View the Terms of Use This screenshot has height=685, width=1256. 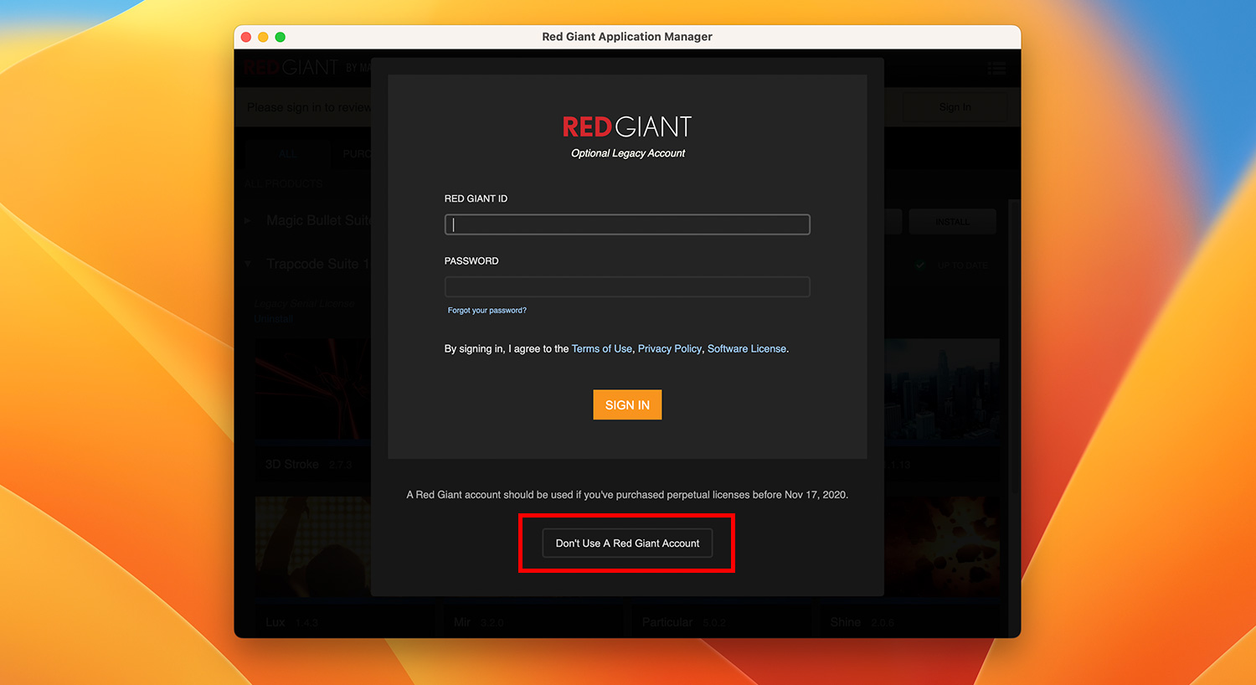[x=601, y=348]
